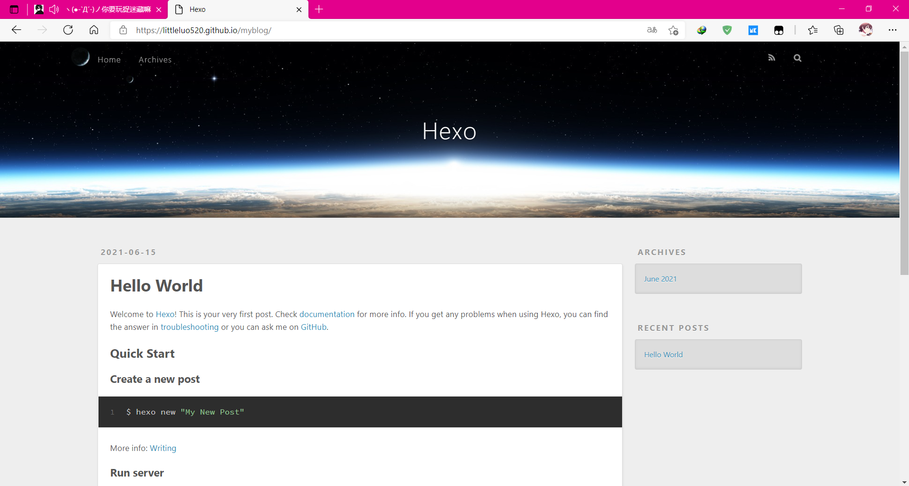The image size is (909, 486).
Task: Go to browser home page icon
Action: pyautogui.click(x=94, y=30)
